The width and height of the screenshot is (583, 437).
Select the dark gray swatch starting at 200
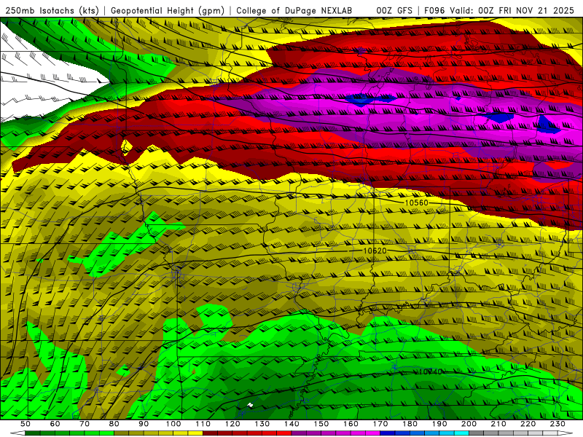click(477, 433)
